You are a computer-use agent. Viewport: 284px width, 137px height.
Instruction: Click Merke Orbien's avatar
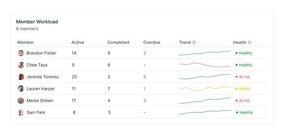(21, 101)
